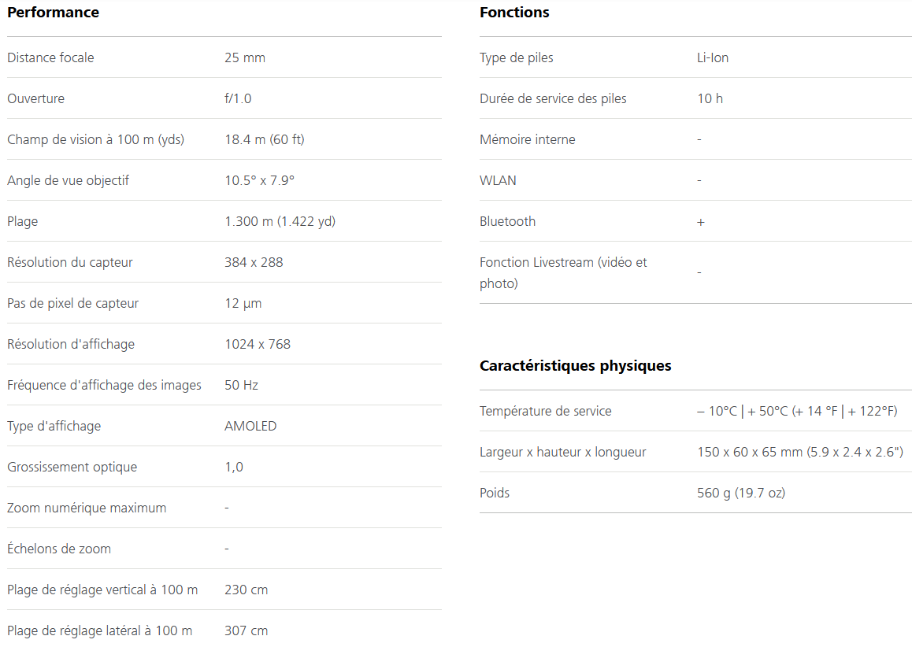This screenshot has width=912, height=647.
Task: Select the Distance focale label
Action: 50,57
